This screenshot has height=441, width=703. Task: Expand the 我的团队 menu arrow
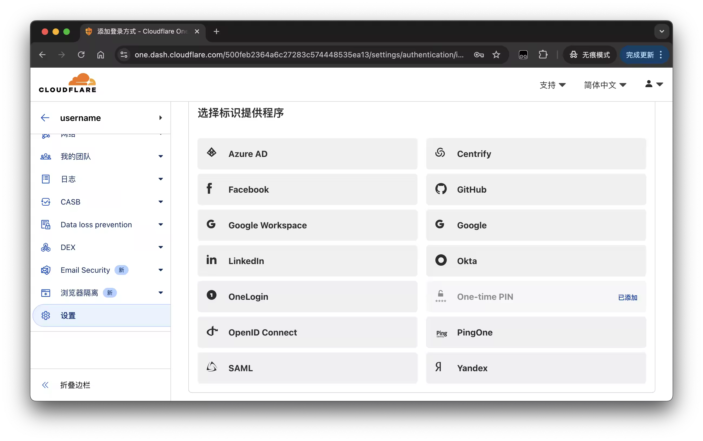pos(160,156)
